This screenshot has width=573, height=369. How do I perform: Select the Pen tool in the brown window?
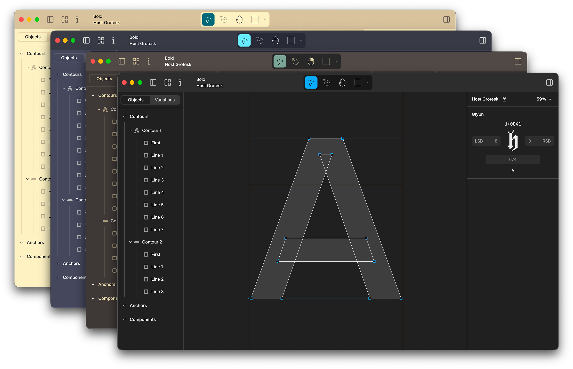295,61
